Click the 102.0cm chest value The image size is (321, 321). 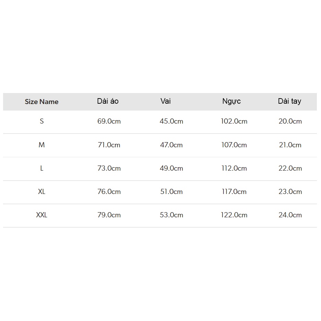234,121
